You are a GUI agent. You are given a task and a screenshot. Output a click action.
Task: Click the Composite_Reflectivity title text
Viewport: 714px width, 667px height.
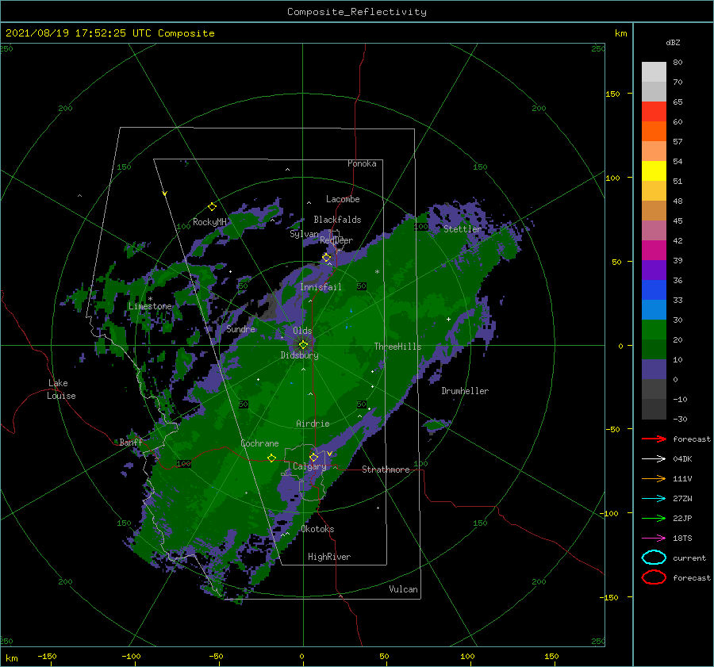356,12
